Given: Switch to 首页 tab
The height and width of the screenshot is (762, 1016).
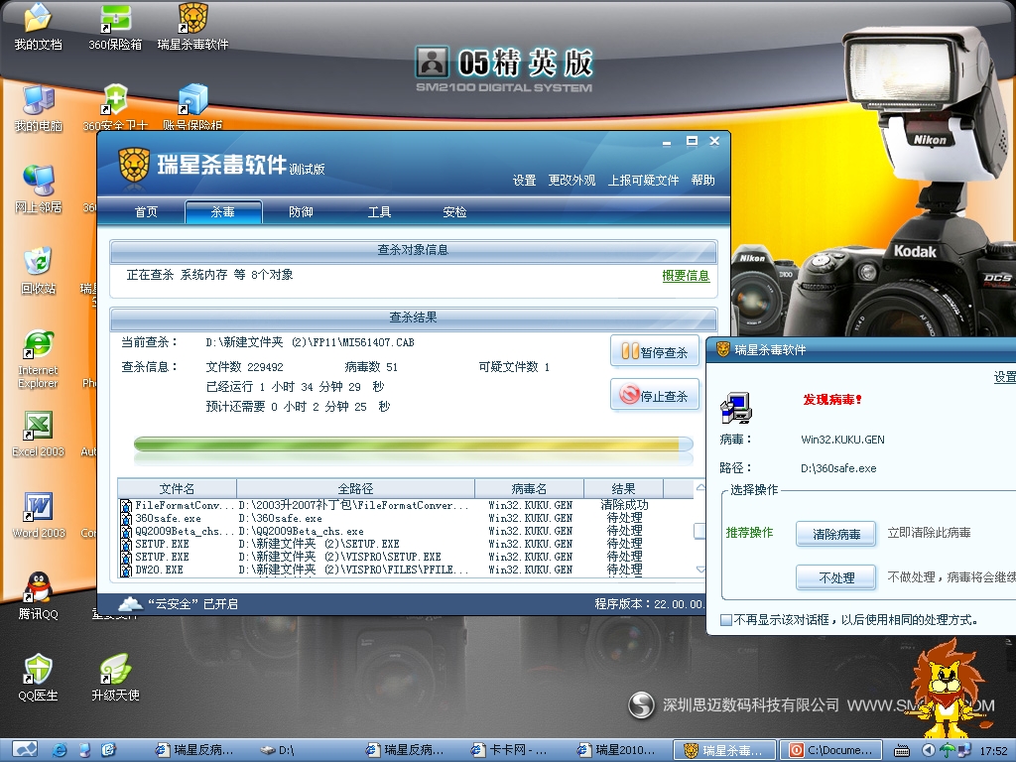Looking at the screenshot, I should pos(146,212).
